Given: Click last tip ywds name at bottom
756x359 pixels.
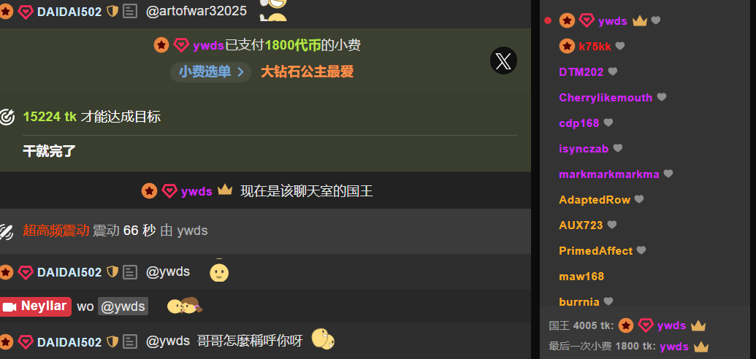Looking at the screenshot, I should 674,347.
